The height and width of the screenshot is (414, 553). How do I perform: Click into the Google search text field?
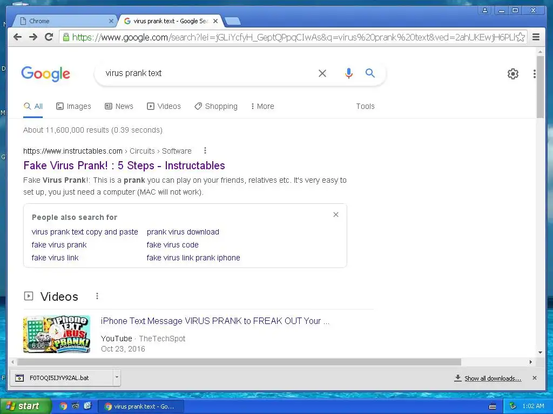[208, 73]
